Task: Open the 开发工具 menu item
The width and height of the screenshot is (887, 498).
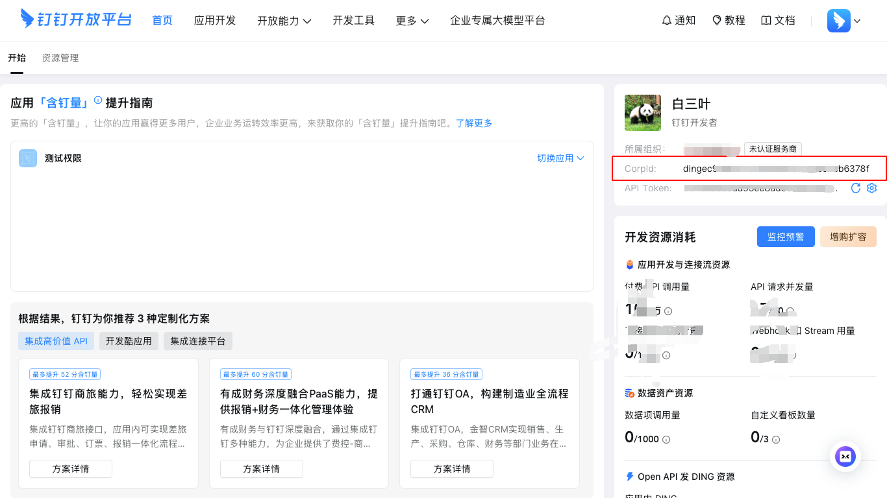Action: click(354, 20)
